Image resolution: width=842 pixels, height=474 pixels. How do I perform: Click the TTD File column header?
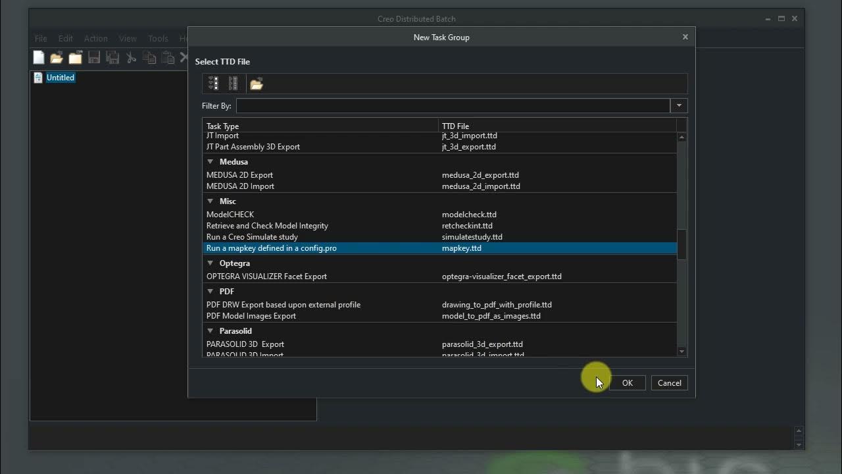click(x=557, y=126)
